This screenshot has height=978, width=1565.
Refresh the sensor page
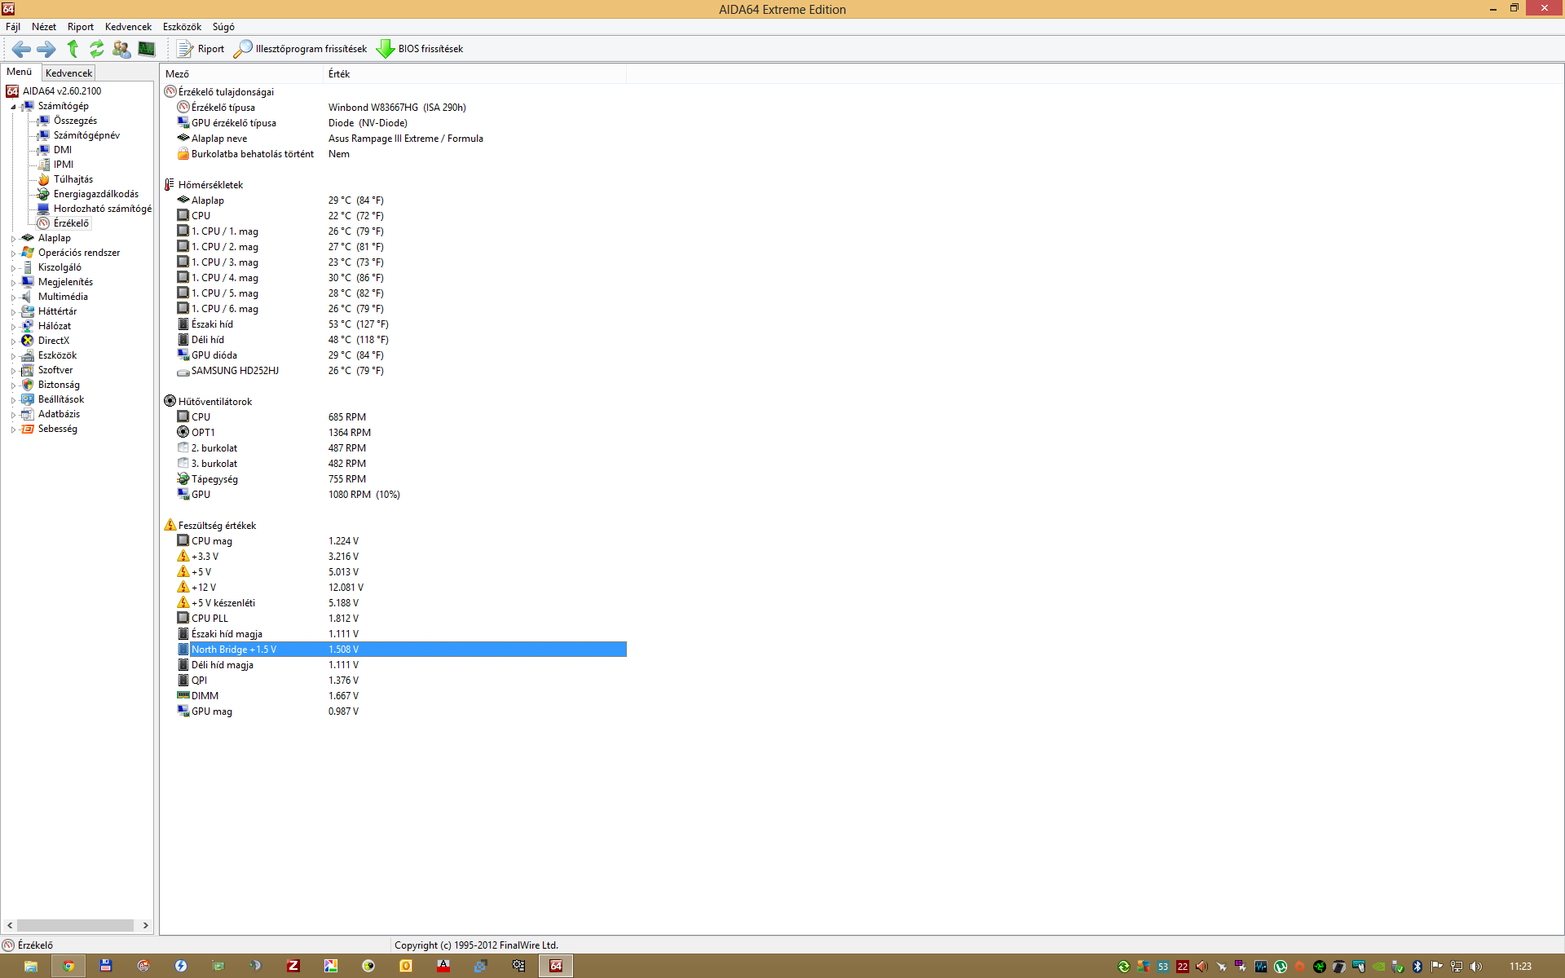[97, 49]
